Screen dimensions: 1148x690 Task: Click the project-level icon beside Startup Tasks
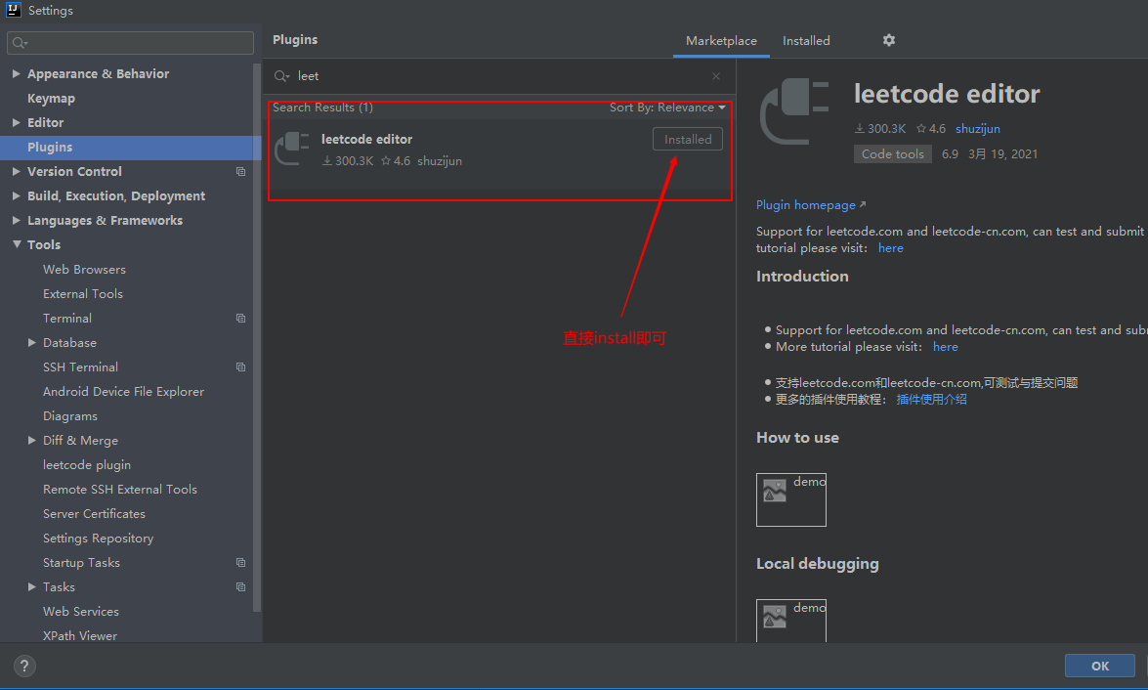[x=241, y=563]
